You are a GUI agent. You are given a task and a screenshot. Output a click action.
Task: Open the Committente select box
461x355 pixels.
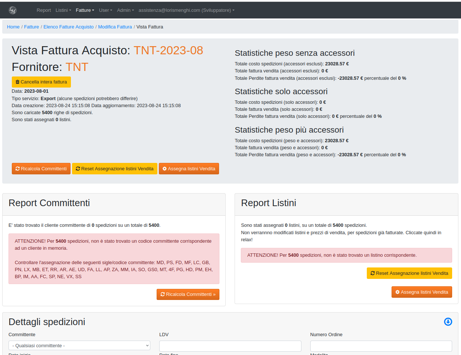coord(79,346)
